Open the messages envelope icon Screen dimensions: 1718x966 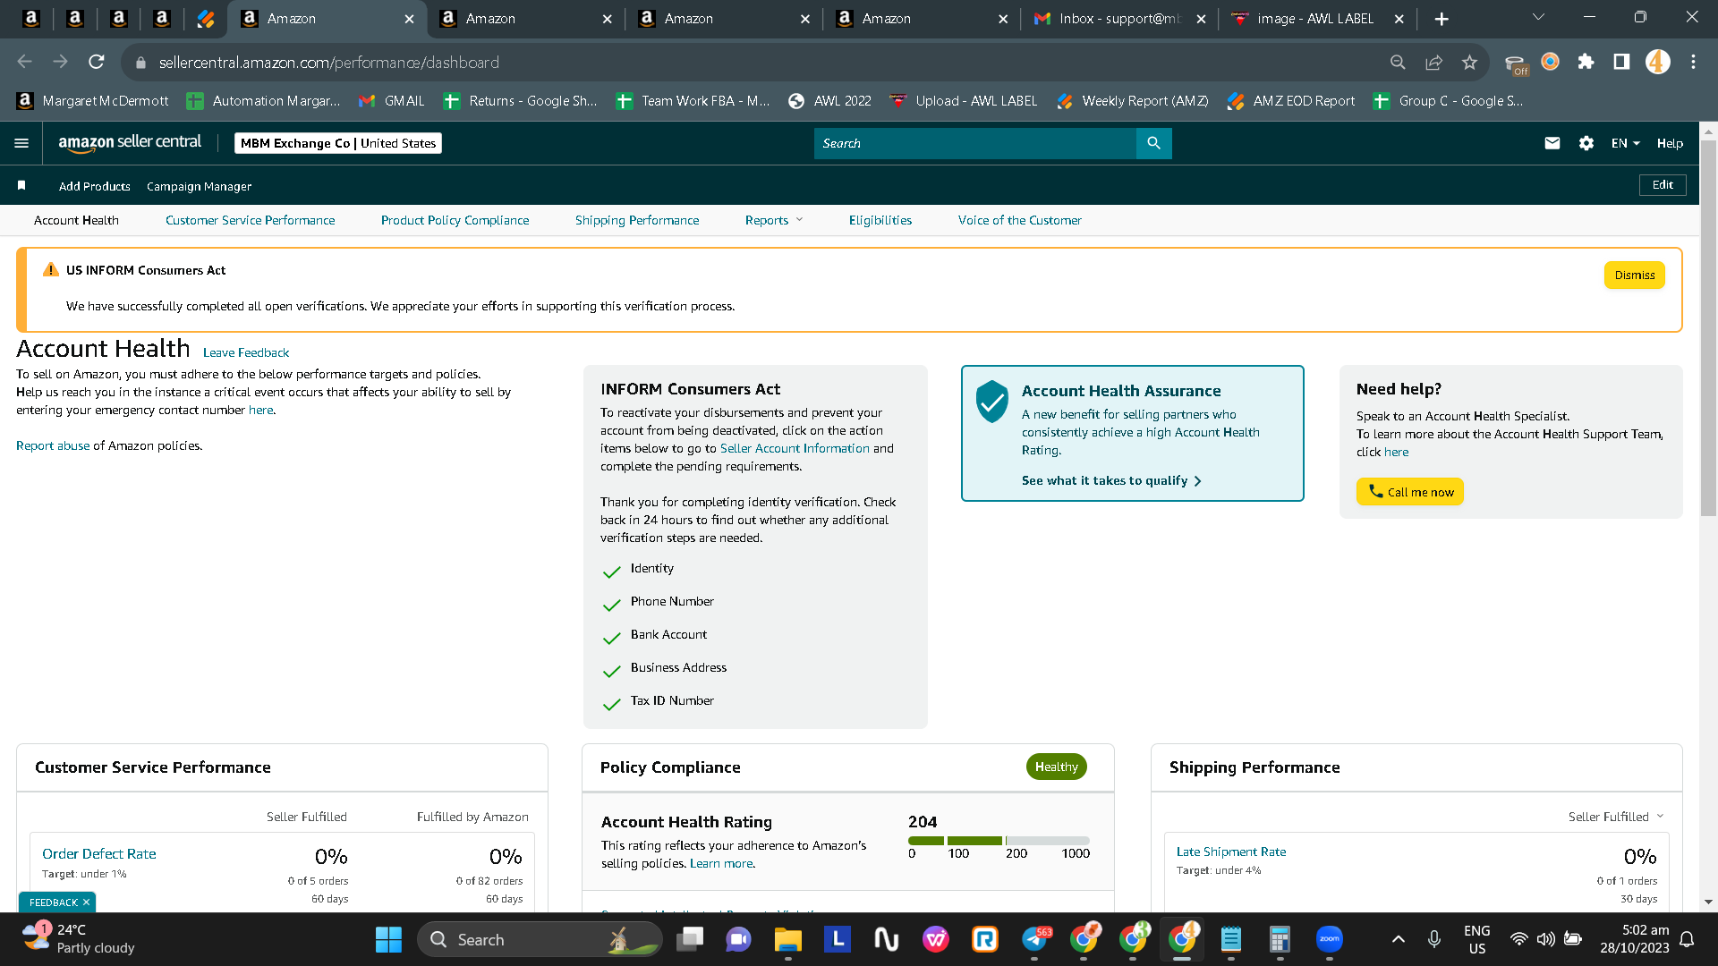pos(1552,143)
